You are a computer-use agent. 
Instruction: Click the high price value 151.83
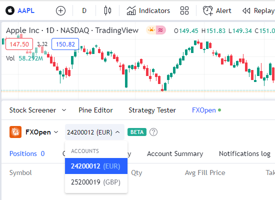coord(215,31)
